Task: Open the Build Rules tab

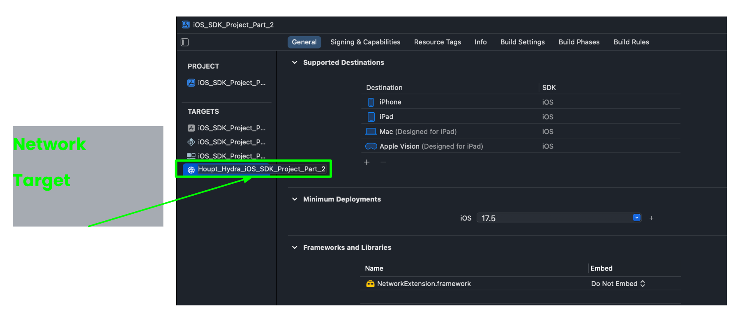Action: point(632,42)
